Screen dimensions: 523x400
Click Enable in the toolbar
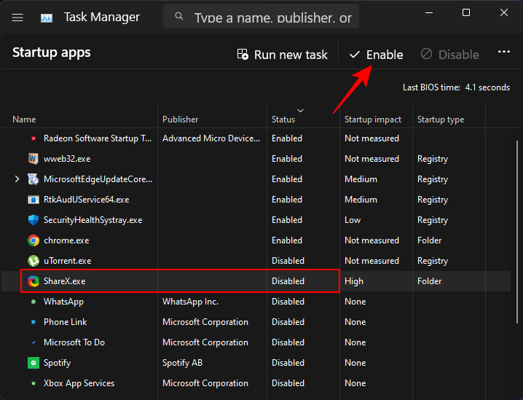[x=376, y=55]
